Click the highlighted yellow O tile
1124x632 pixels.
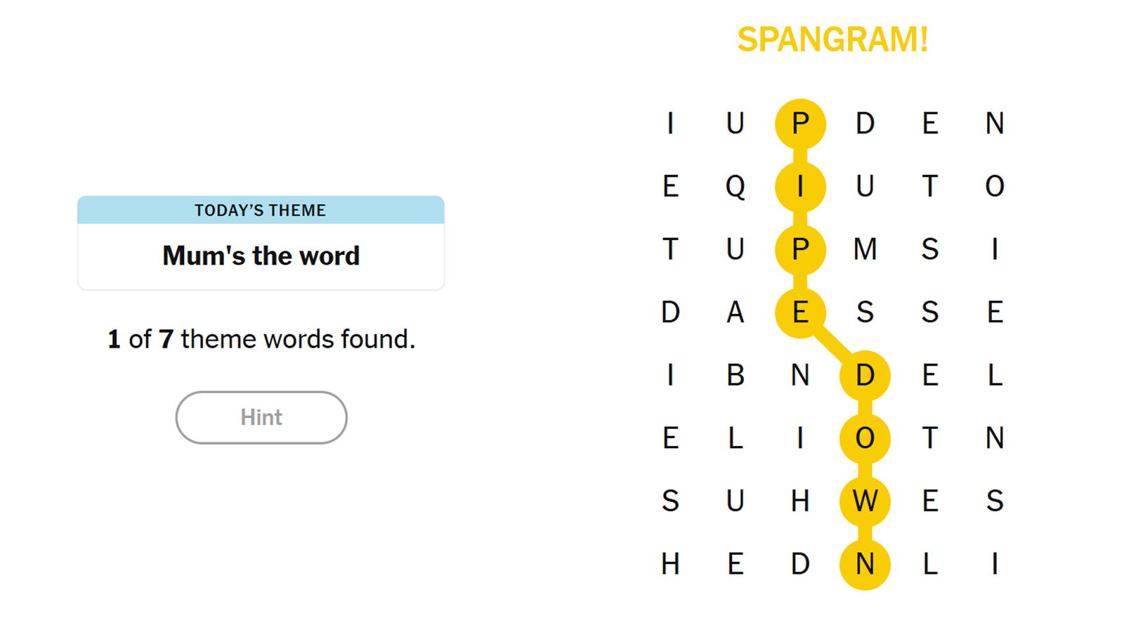pyautogui.click(x=865, y=438)
